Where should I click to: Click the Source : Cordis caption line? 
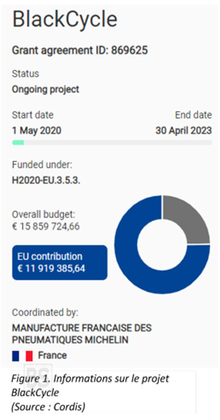coord(48,407)
